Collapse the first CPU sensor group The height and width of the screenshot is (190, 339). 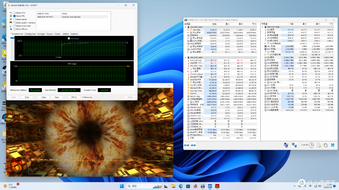[185, 27]
